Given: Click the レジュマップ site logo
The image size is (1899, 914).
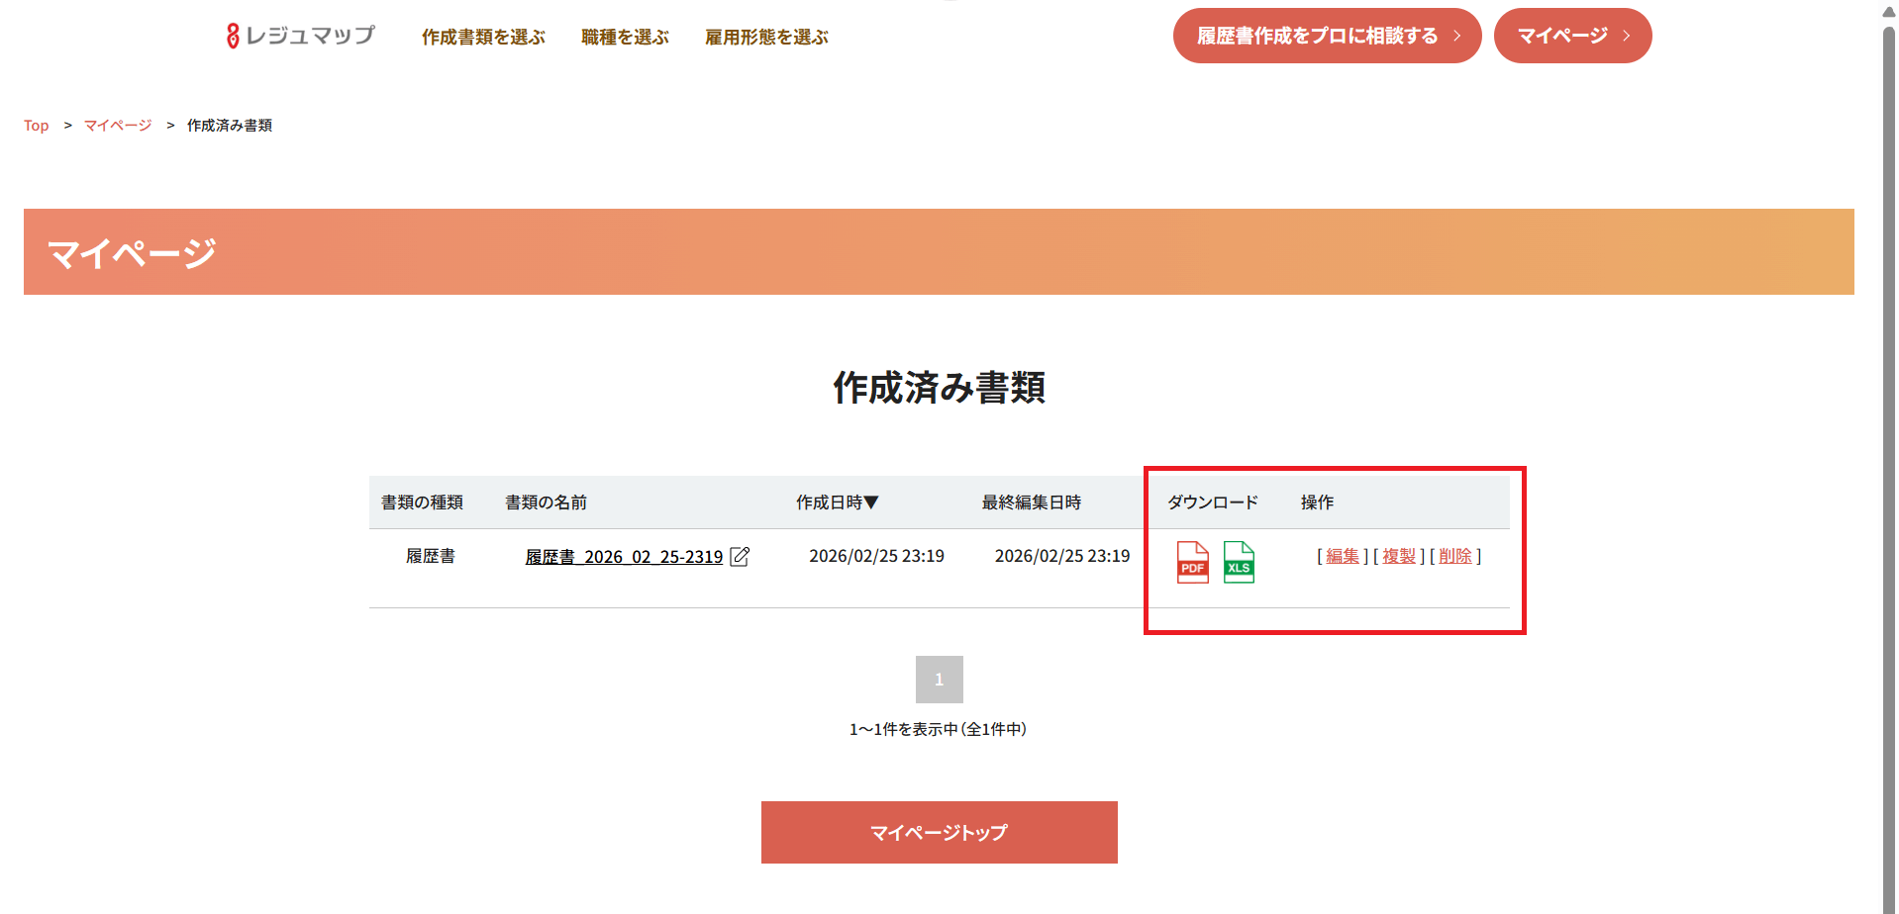Looking at the screenshot, I should click(x=301, y=36).
